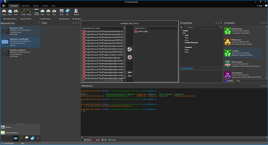Image resolution: width=268 pixels, height=145 pixels.
Task: Collapse the Commit node in Properties
Action: tap(181, 31)
